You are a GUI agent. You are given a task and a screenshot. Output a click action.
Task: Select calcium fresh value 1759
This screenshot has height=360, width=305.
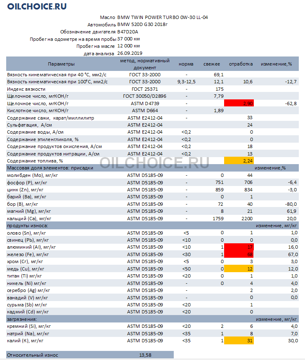218,219
